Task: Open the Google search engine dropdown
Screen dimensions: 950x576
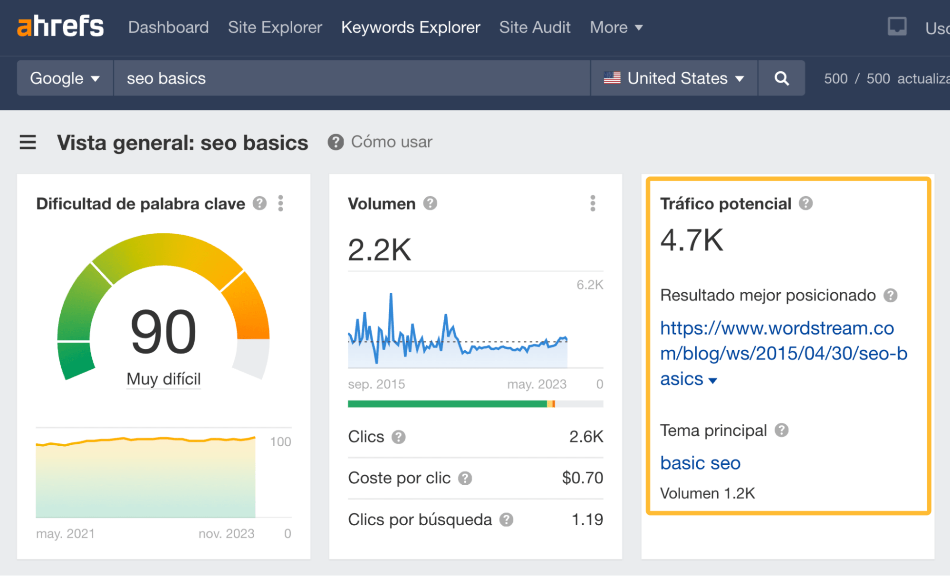Action: point(65,78)
